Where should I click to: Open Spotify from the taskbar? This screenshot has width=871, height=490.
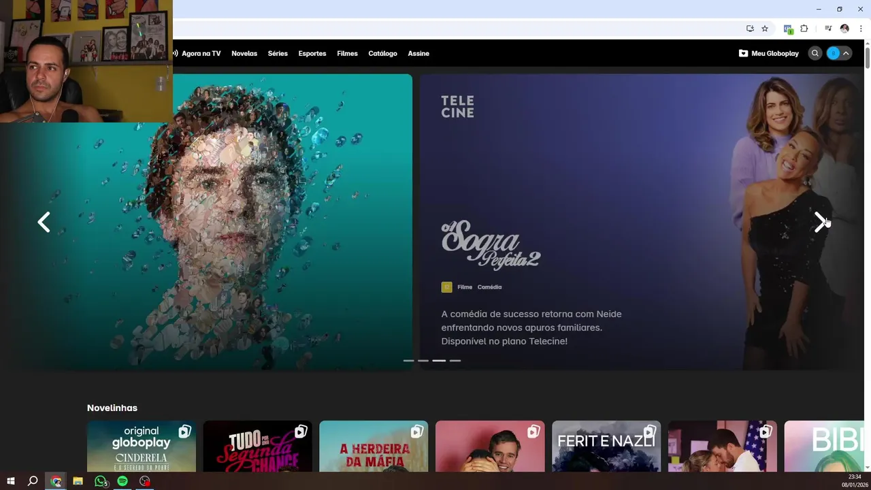coord(122,481)
